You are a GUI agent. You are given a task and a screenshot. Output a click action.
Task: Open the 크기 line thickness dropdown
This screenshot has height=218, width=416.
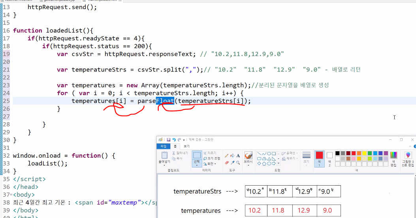pos(306,159)
